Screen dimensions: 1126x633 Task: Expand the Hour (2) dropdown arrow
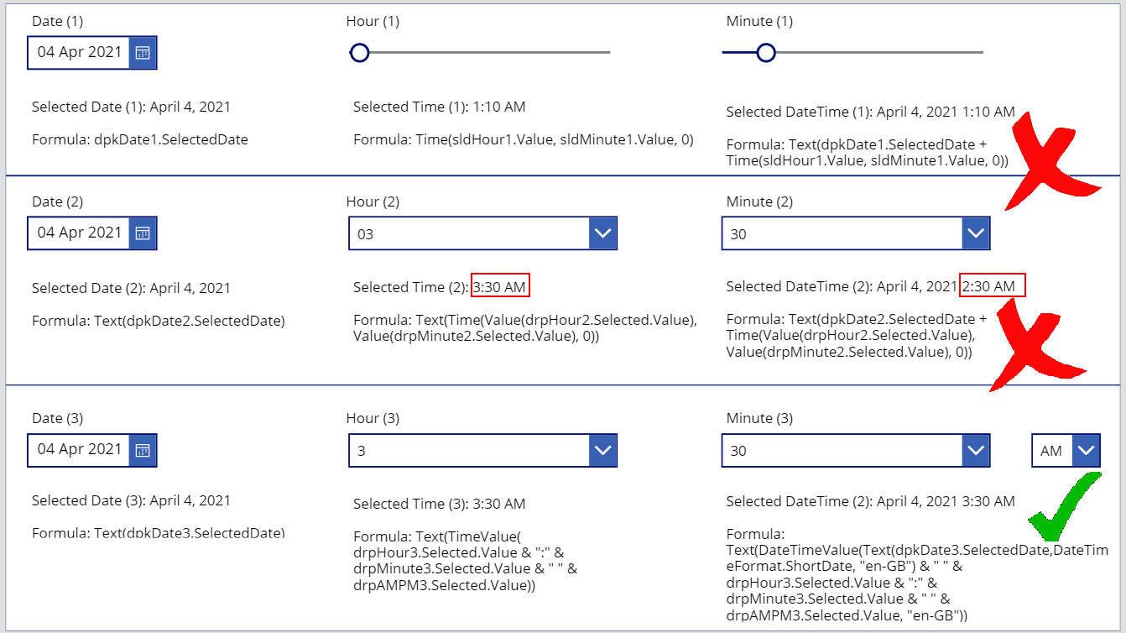pyautogui.click(x=602, y=233)
